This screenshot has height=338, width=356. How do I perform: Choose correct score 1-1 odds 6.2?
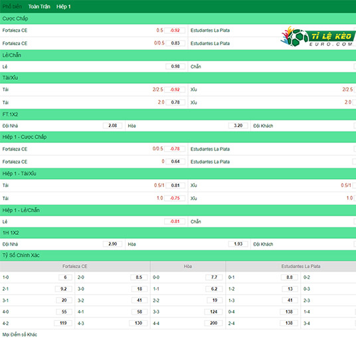(x=214, y=289)
